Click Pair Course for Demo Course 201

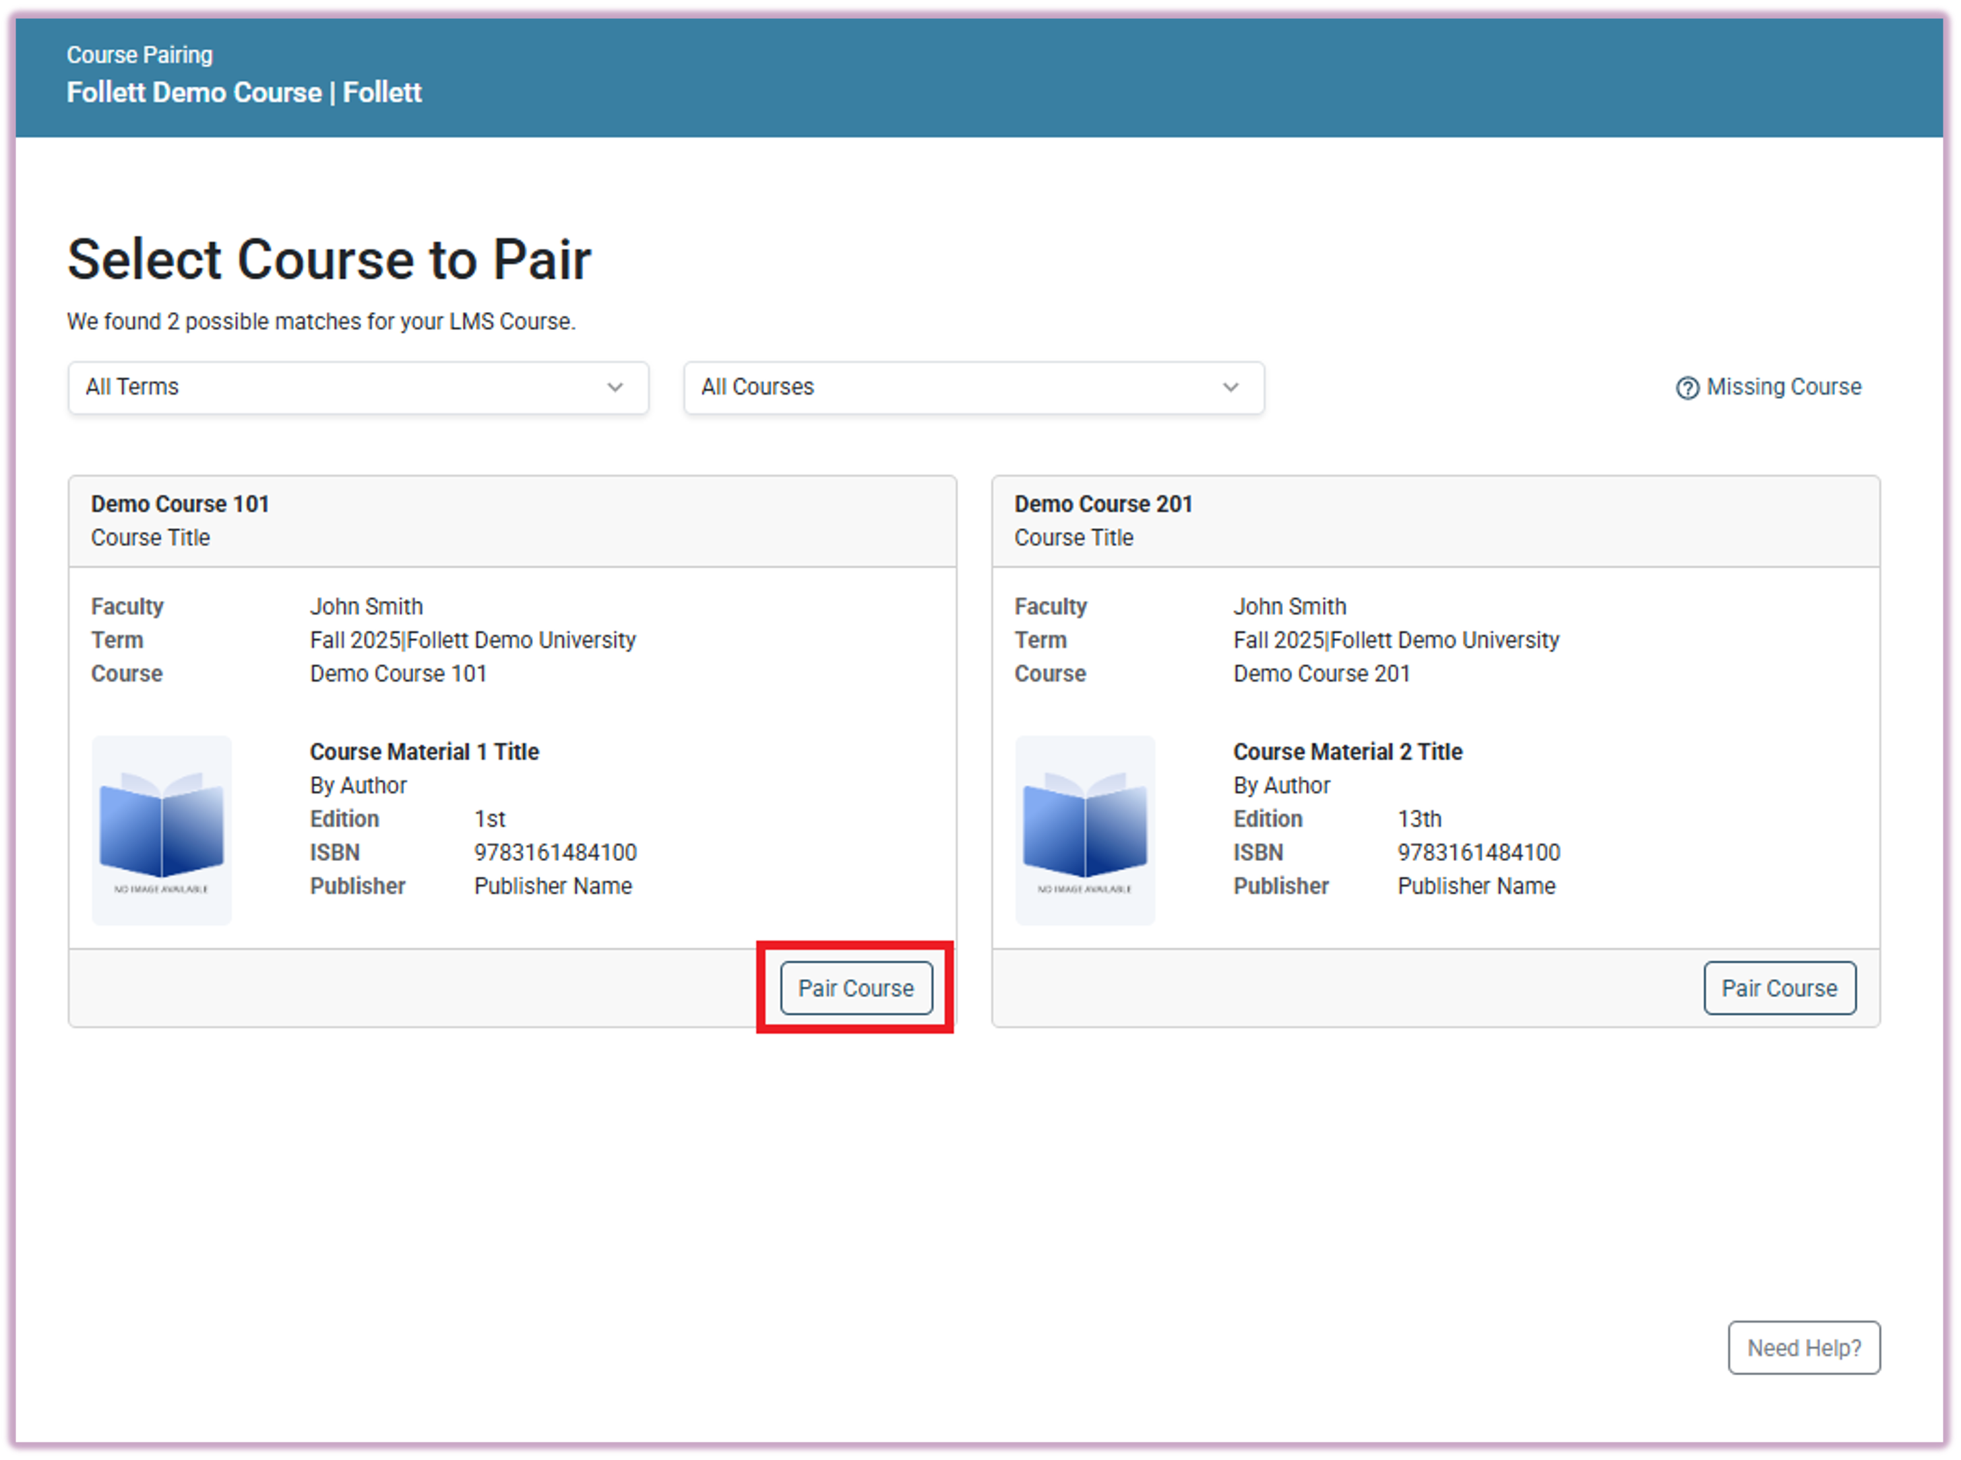[x=1779, y=987]
